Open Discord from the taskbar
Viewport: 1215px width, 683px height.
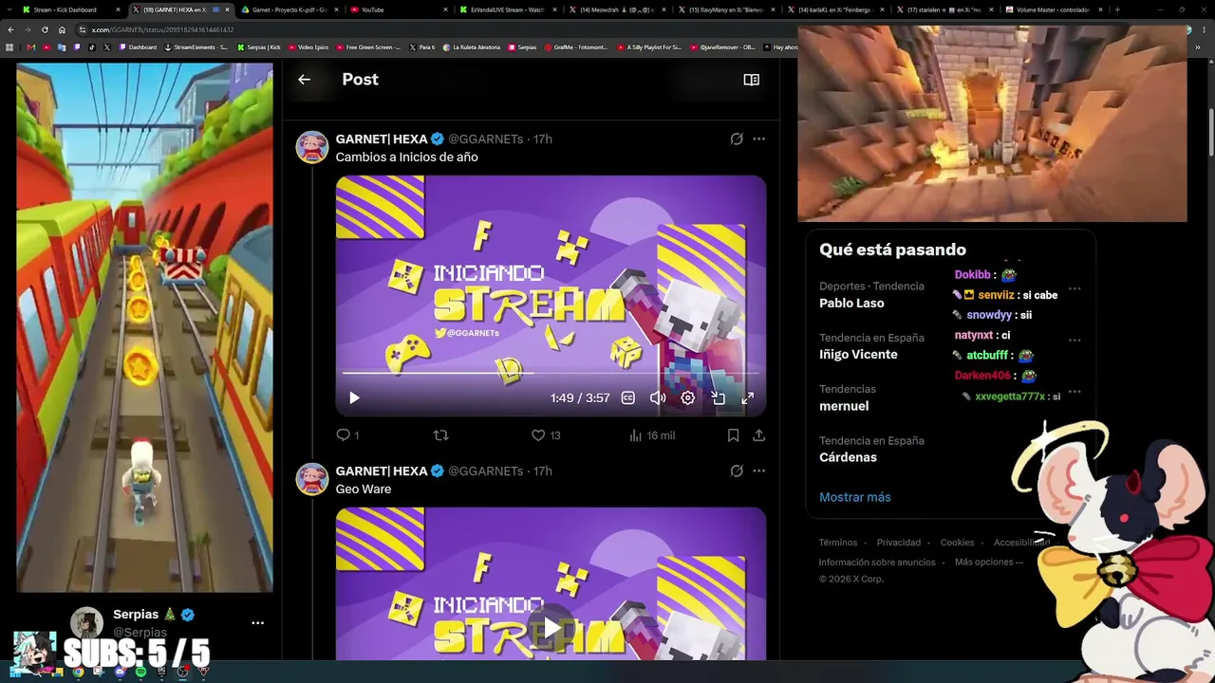tap(120, 672)
